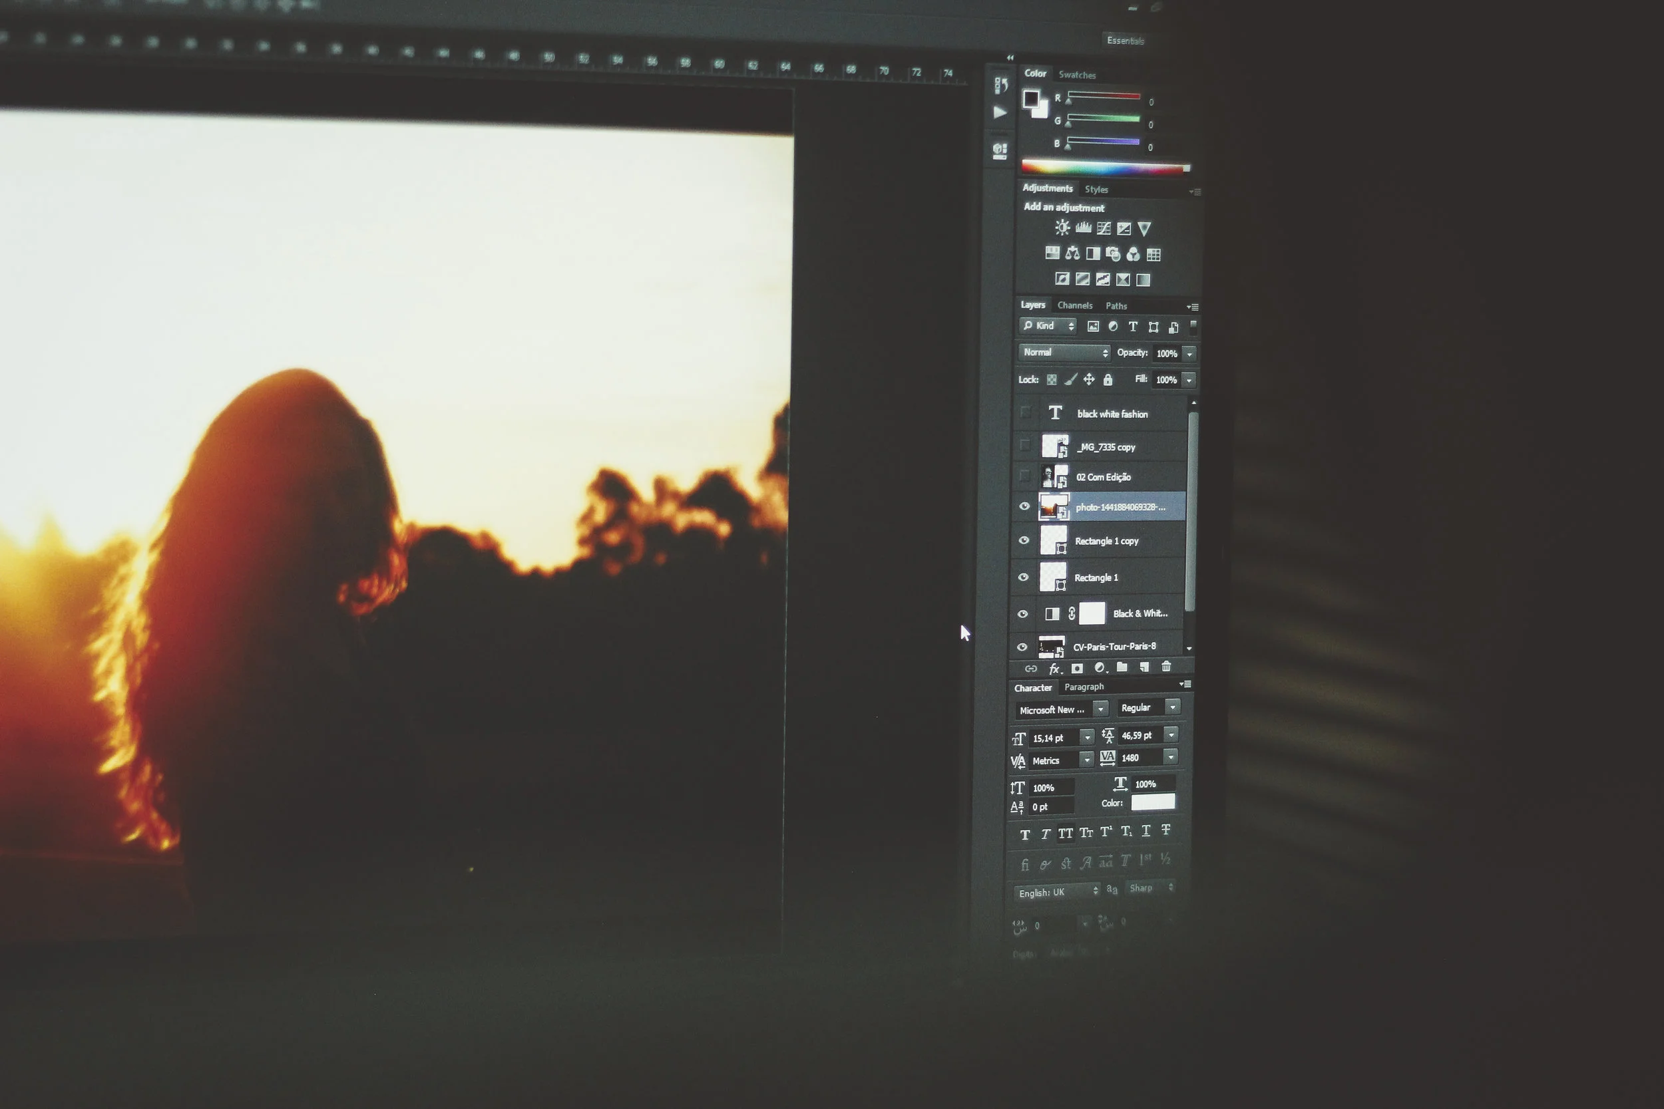Switch to the Channels tab
Screen dimensions: 1664x1109
tap(1074, 305)
